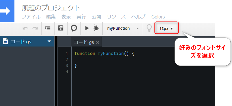Image resolution: width=232 pixels, height=106 pixels.
Task: Open the 実行 menu
Action: [81, 17]
